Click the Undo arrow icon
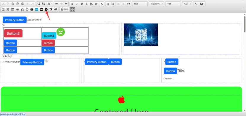 pos(28,4)
